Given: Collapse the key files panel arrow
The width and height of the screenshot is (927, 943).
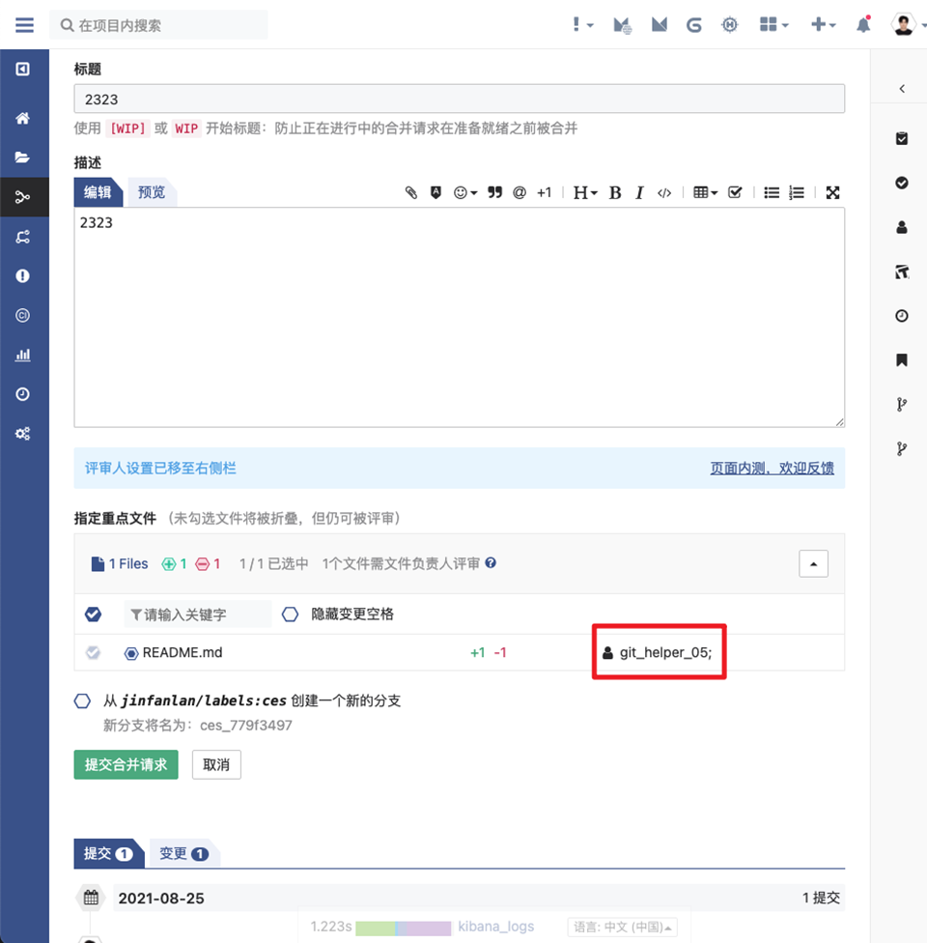Looking at the screenshot, I should [813, 563].
